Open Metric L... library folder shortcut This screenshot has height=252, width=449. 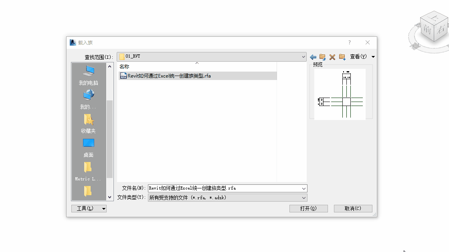point(88,172)
